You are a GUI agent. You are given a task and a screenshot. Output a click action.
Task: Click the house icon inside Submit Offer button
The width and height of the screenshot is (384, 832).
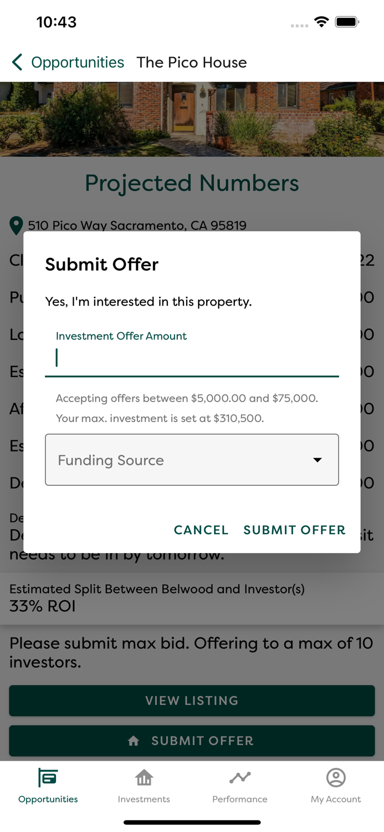pos(133,740)
